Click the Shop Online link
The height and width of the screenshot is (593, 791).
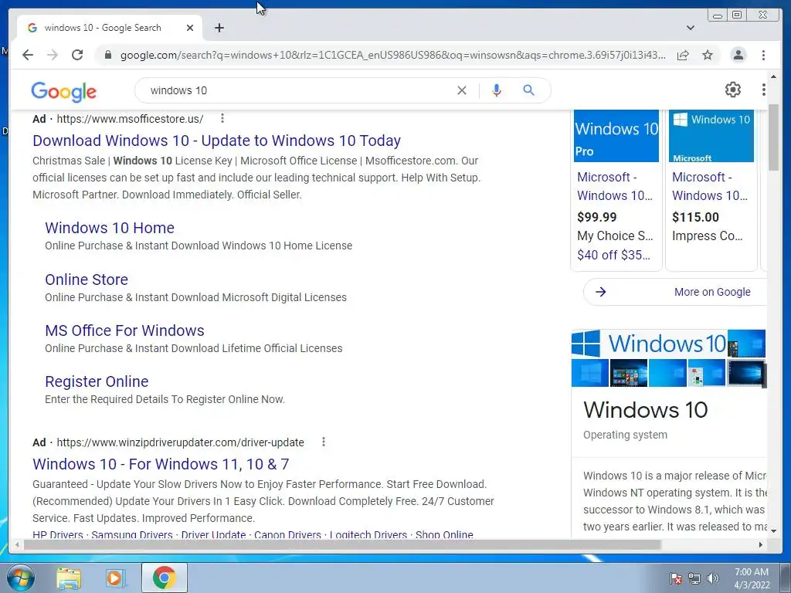(444, 534)
